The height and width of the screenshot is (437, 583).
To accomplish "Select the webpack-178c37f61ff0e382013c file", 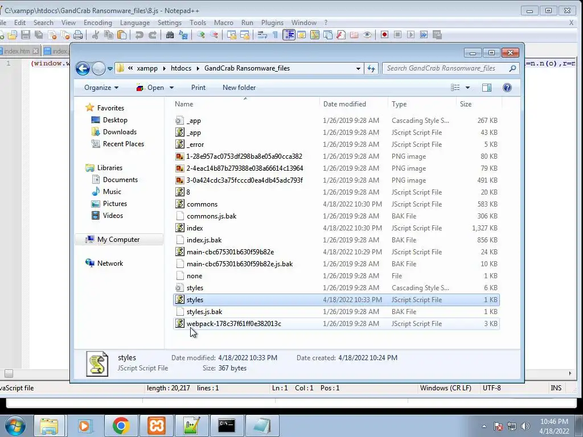I will 336,324.
